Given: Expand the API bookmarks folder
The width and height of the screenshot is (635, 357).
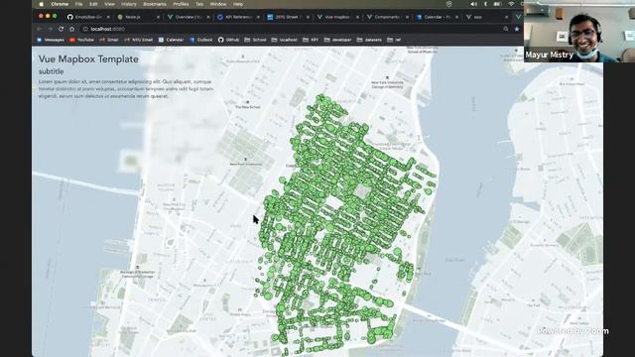Looking at the screenshot, I should coord(311,40).
